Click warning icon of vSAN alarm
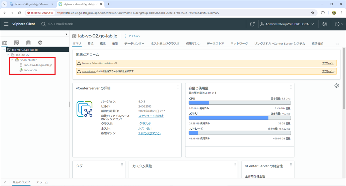 (79, 71)
